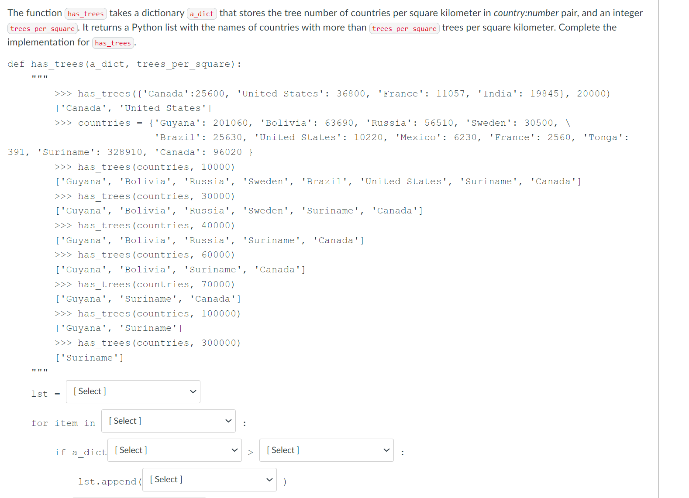Click the 'has_trees(countries, 30000)' line
Image resolution: width=689 pixels, height=498 pixels.
(145, 196)
